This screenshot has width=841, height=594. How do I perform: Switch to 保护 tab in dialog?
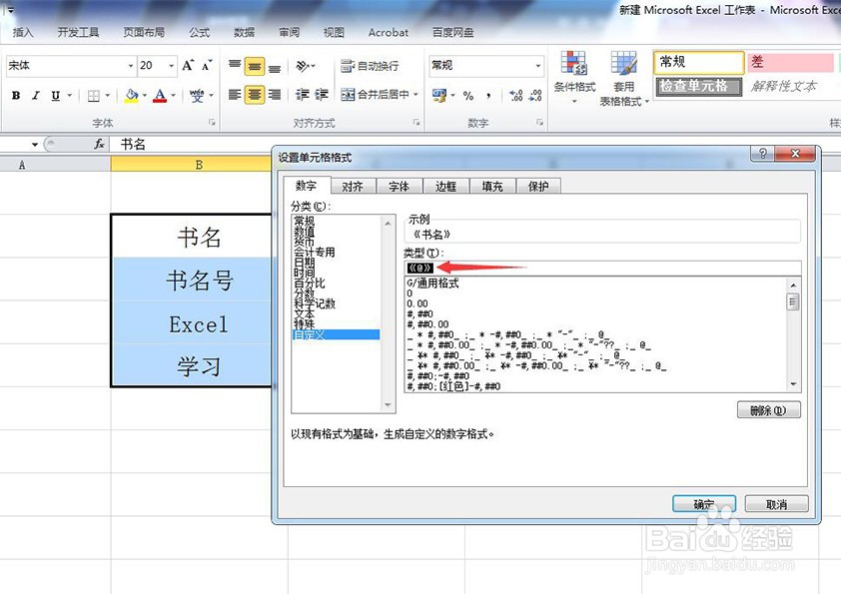coord(538,186)
